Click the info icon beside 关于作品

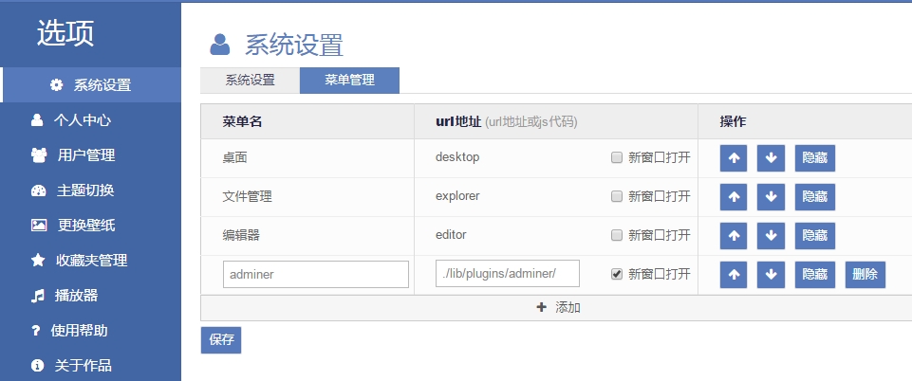click(x=37, y=365)
